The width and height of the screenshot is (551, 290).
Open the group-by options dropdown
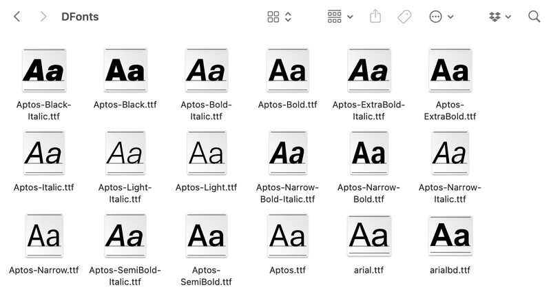340,17
